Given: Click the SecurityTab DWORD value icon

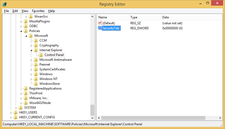Looking at the screenshot, I should click(x=100, y=28).
